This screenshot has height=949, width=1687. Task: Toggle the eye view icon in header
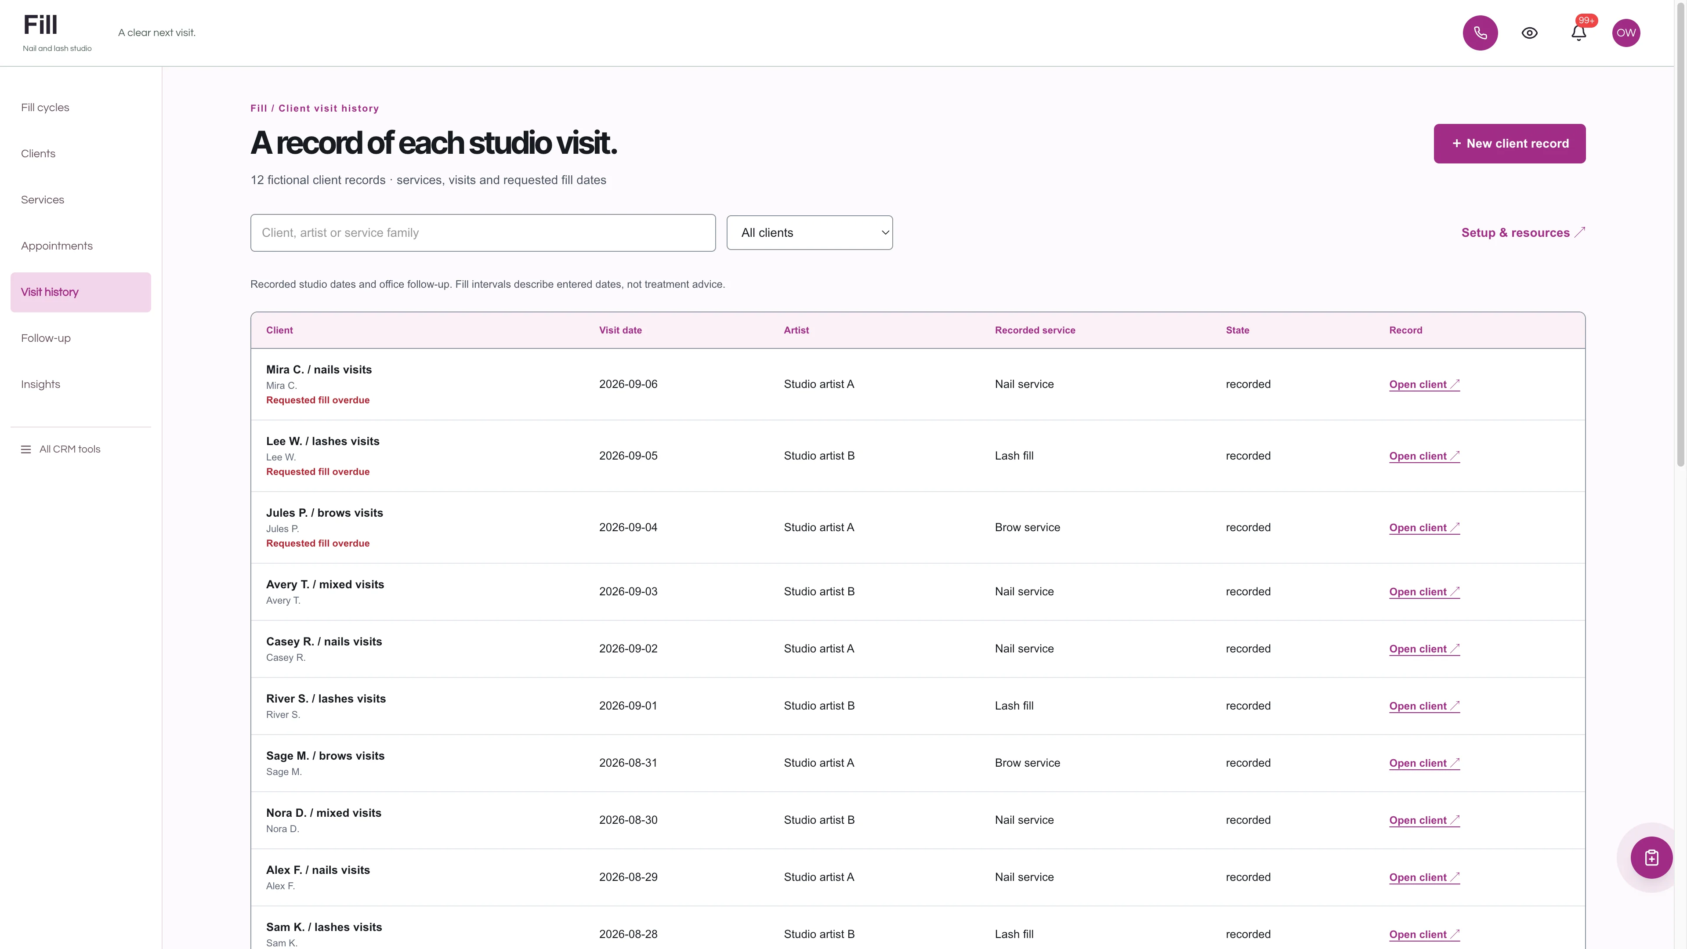[1529, 33]
